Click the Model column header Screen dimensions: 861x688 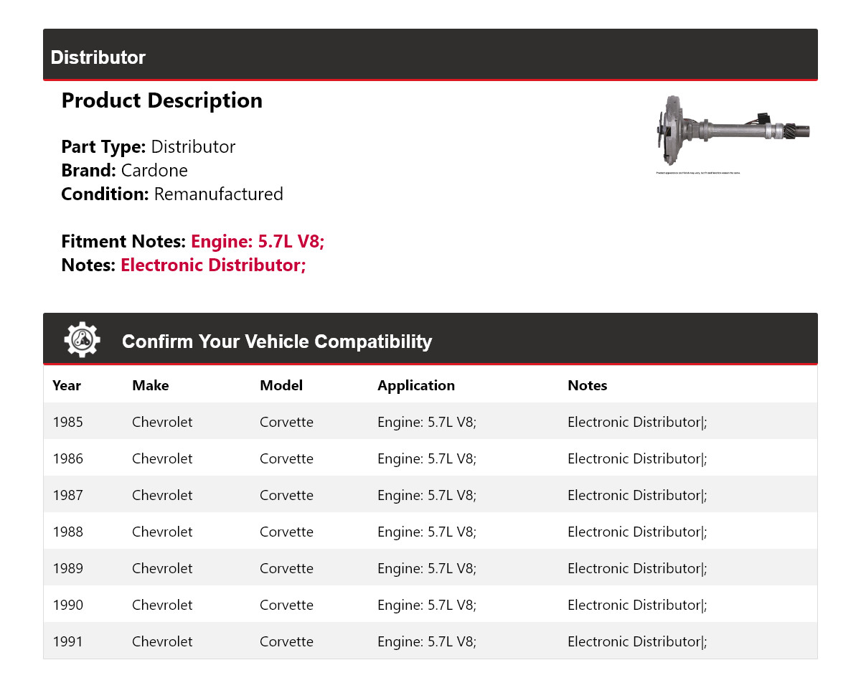pyautogui.click(x=281, y=385)
